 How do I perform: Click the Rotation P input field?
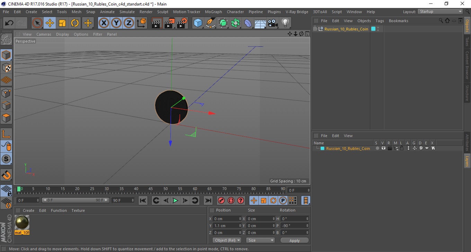click(294, 226)
